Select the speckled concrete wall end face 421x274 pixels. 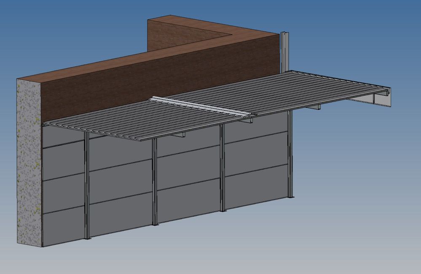coord(29,163)
